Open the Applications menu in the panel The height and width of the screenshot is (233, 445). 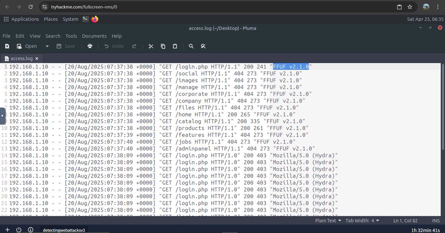(21, 19)
